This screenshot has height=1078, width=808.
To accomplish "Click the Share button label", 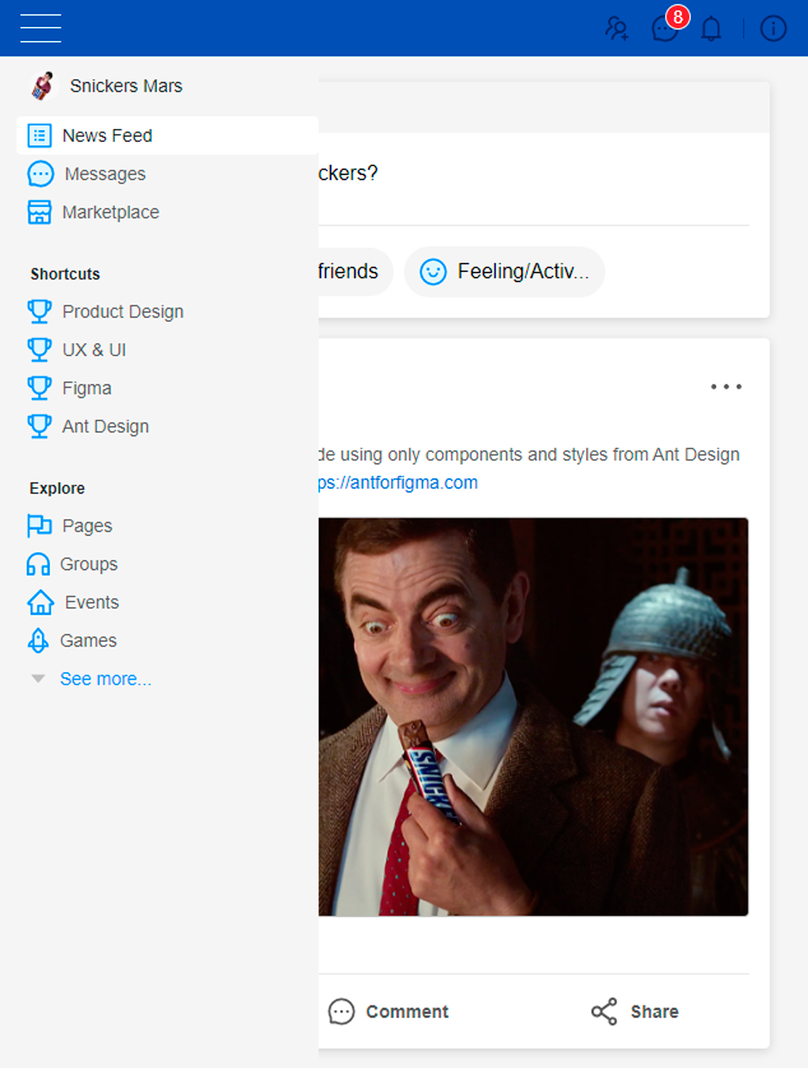I will pyautogui.click(x=654, y=1011).
